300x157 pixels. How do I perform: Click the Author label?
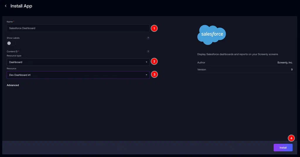pos(201,63)
